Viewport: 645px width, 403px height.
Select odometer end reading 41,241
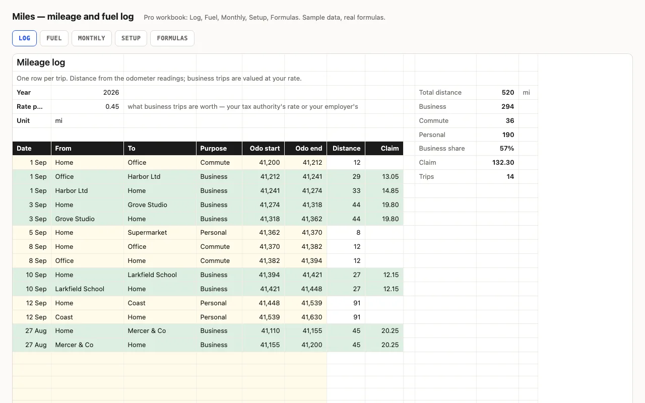point(306,177)
